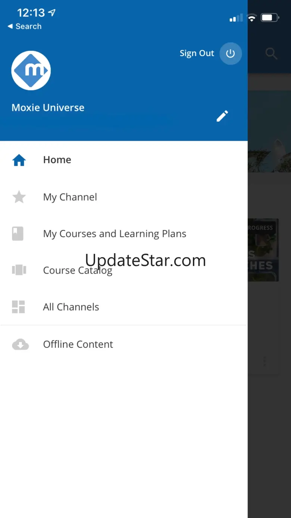The width and height of the screenshot is (291, 518).
Task: Open My Courses and Learning Plans
Action: 115,234
